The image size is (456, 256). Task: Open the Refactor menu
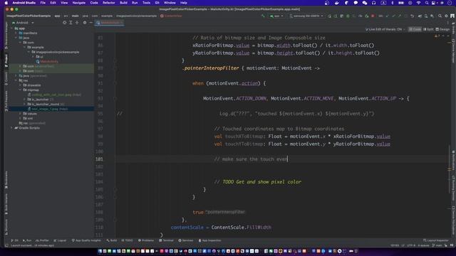[109, 3]
